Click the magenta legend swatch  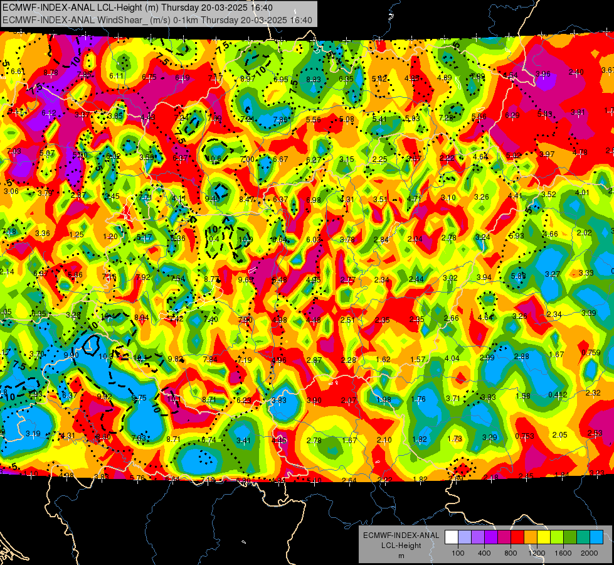point(504,537)
